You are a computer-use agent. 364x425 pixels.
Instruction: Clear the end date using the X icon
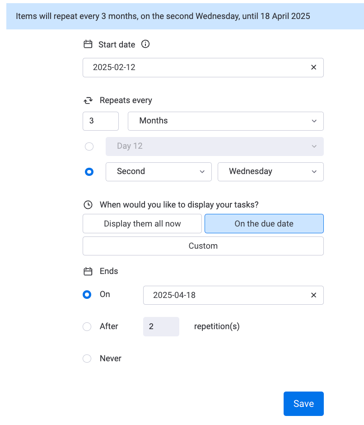point(313,295)
